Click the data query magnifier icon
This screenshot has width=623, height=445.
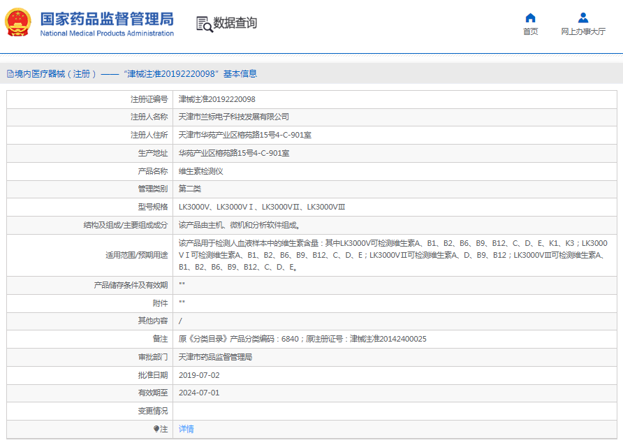pyautogui.click(x=204, y=24)
